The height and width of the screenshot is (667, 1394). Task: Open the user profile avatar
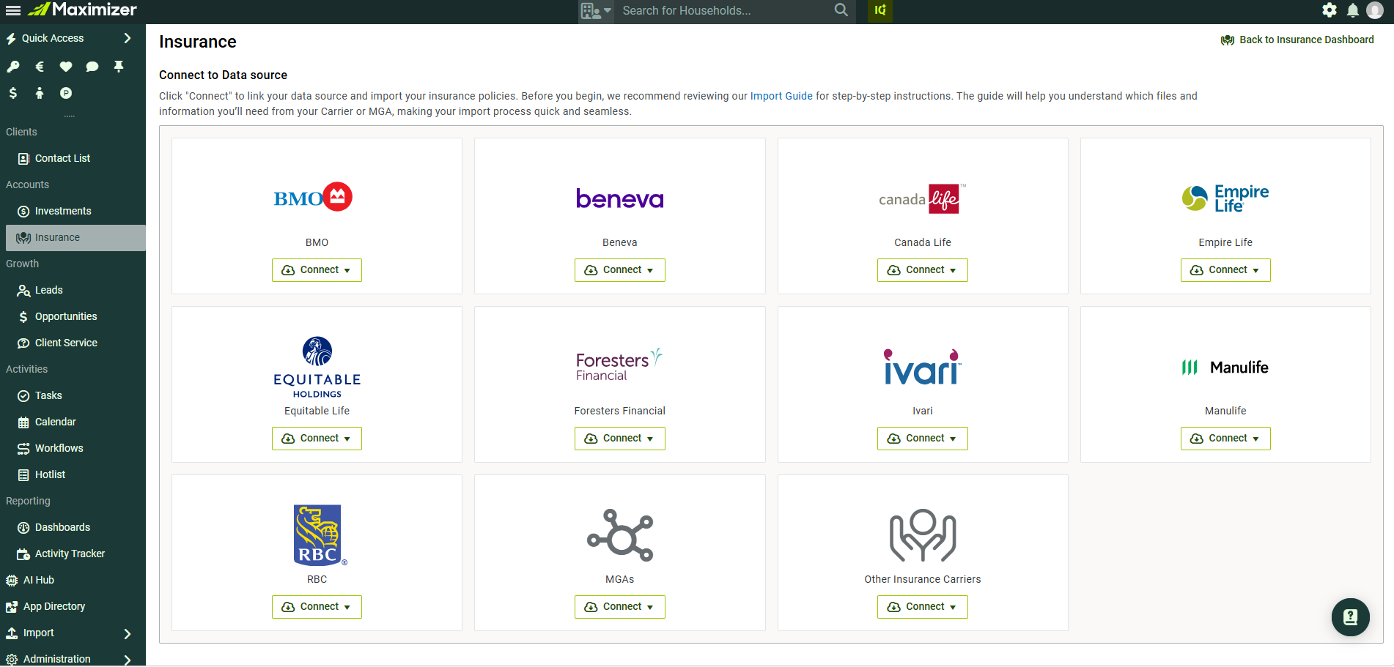click(1375, 10)
